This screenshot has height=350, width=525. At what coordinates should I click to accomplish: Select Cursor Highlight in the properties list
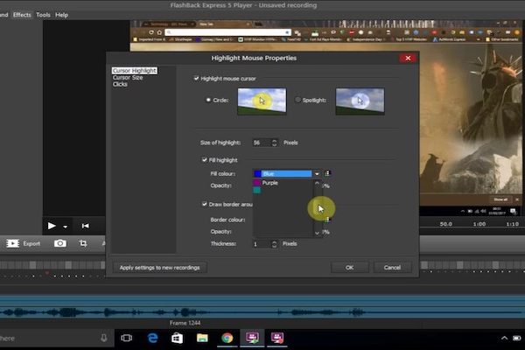(x=134, y=71)
